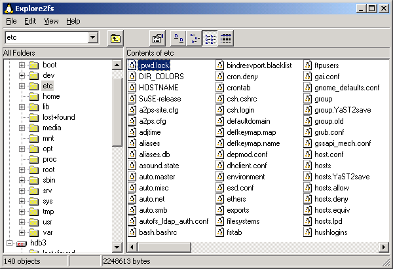
Task: Expand the var folder node
Action: [22, 233]
